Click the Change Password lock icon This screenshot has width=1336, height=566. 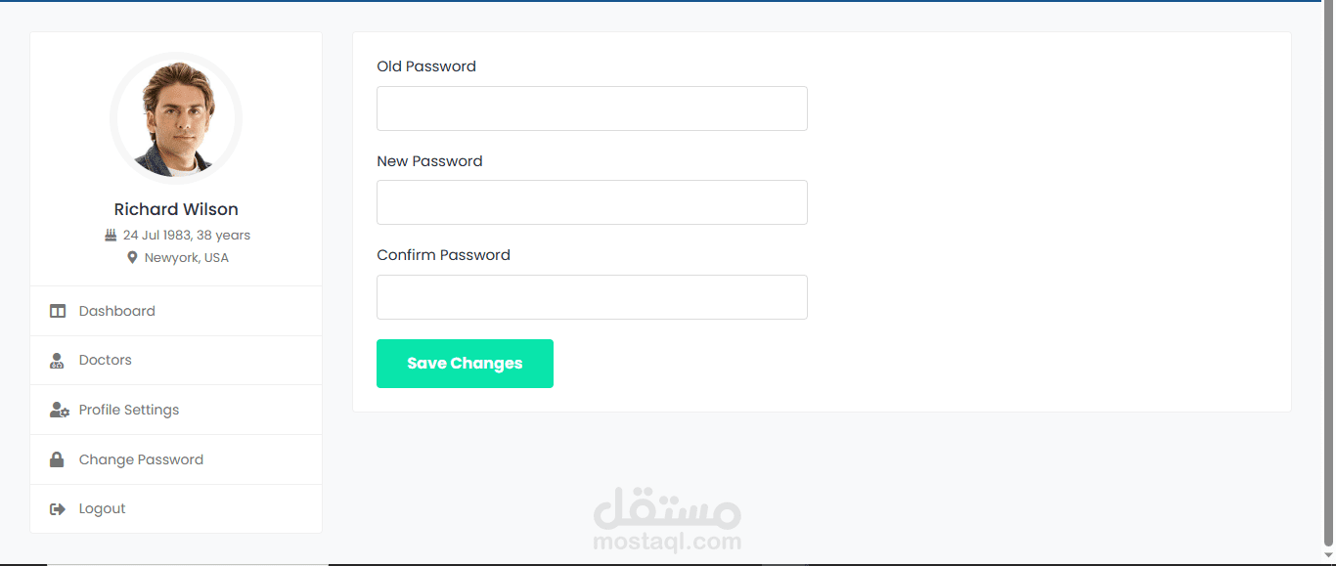[58, 459]
